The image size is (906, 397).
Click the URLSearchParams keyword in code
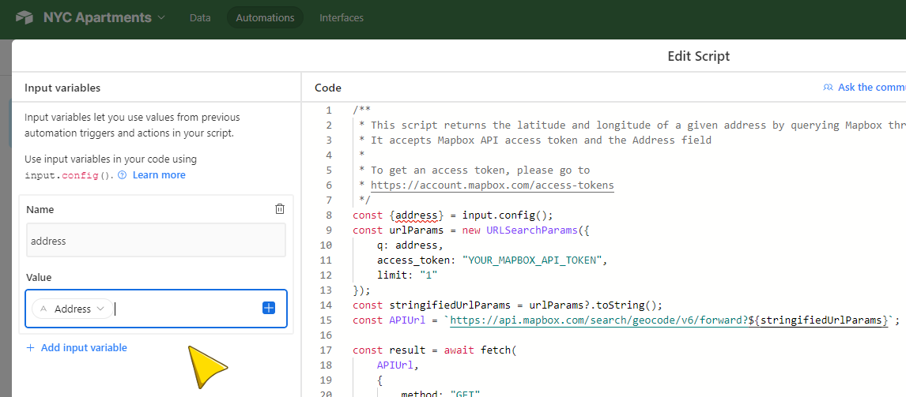tap(531, 230)
